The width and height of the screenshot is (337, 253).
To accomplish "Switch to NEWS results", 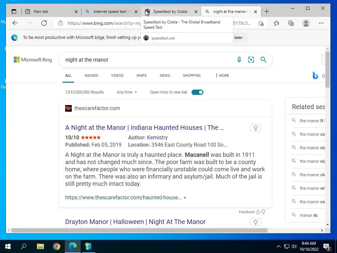I will pyautogui.click(x=165, y=75).
